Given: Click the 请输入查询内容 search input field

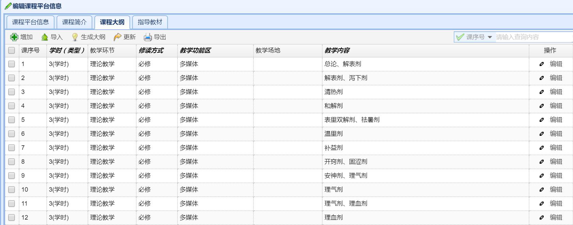Looking at the screenshot, I should click(531, 37).
